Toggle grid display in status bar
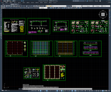Viewport: 111px width, 92px height. point(41,91)
